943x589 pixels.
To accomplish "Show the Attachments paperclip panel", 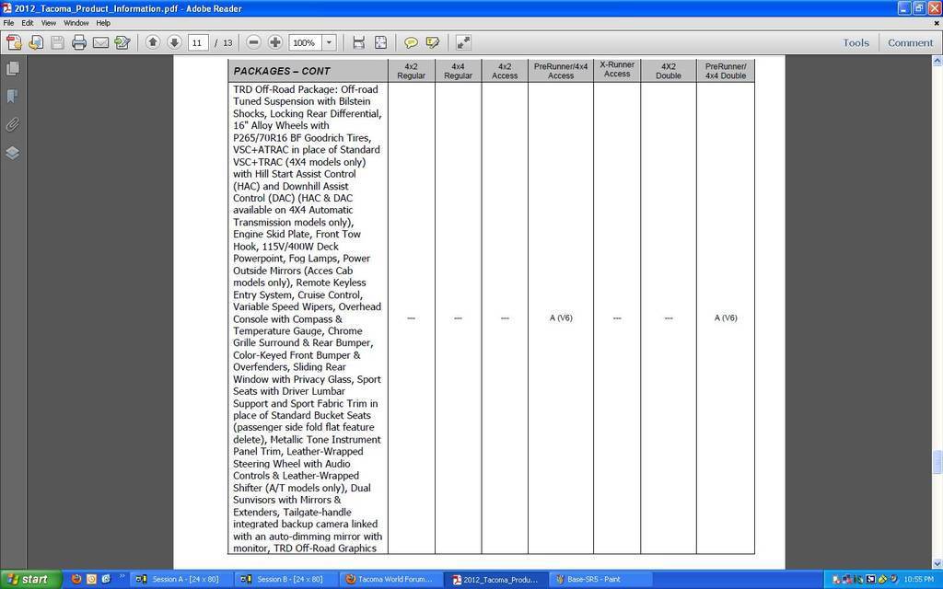I will [x=12, y=124].
